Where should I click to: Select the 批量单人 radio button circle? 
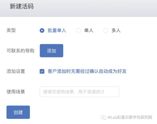[42, 31]
